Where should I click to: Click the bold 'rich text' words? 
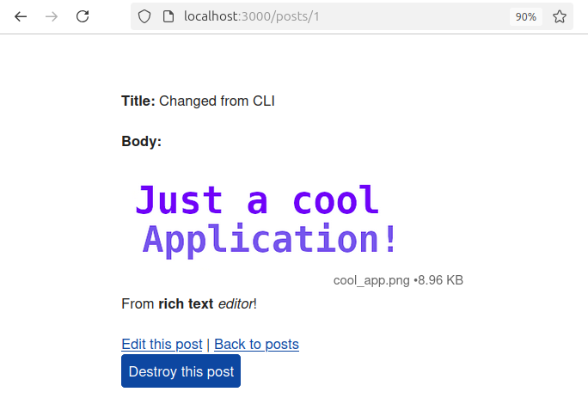pyautogui.click(x=186, y=303)
